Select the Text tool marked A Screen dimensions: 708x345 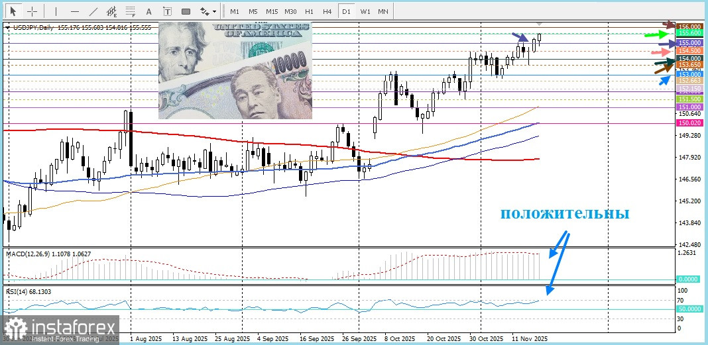click(x=149, y=11)
